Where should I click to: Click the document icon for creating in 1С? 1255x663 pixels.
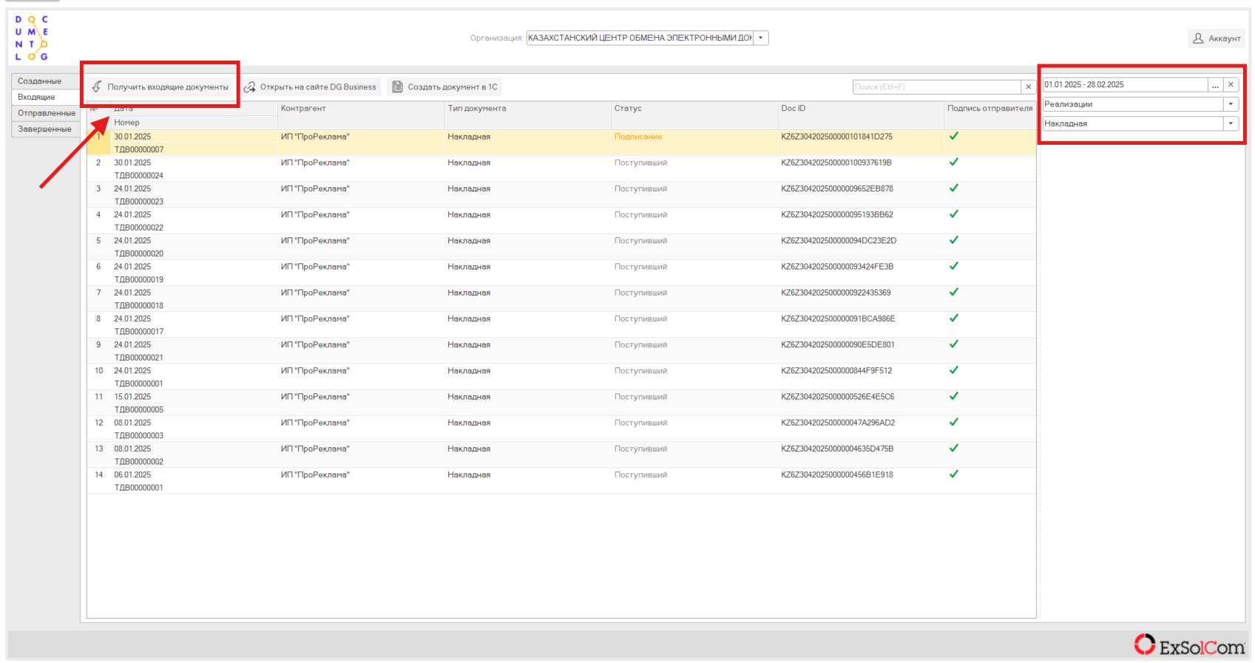(397, 87)
